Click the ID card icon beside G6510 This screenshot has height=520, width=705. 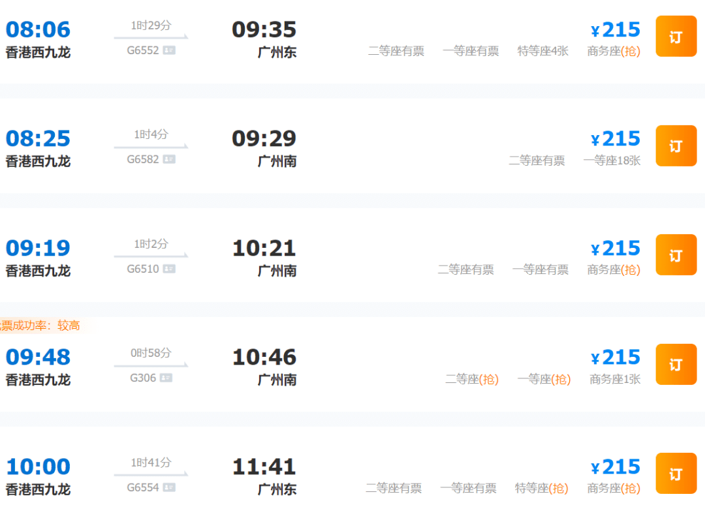tap(169, 269)
